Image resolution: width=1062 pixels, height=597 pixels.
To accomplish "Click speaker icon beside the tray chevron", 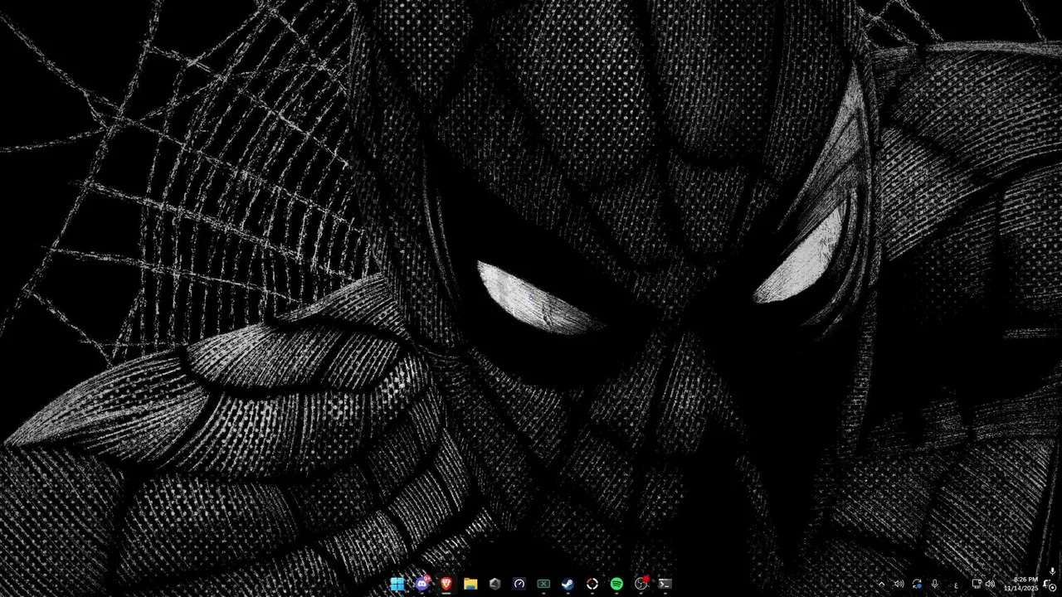I will [x=899, y=584].
